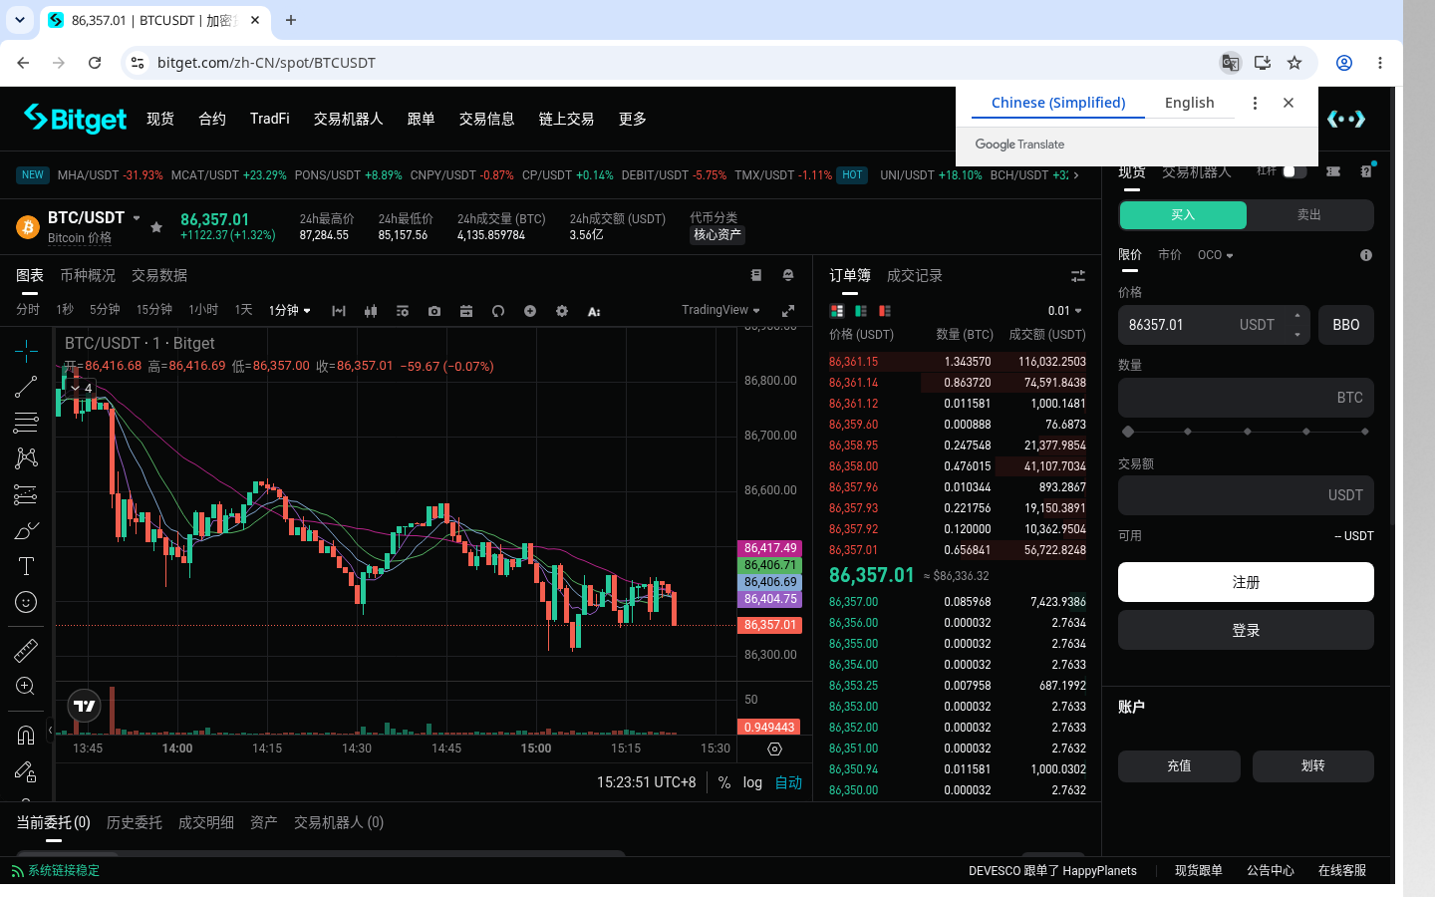Open the TradingView chart source dropdown
1435x897 pixels.
coord(720,310)
